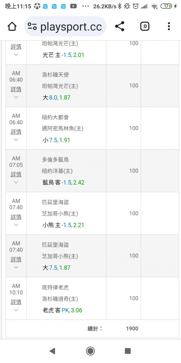This screenshot has width=181, height=363.
Task: Click the playsport.cc address bar
Action: (65, 26)
